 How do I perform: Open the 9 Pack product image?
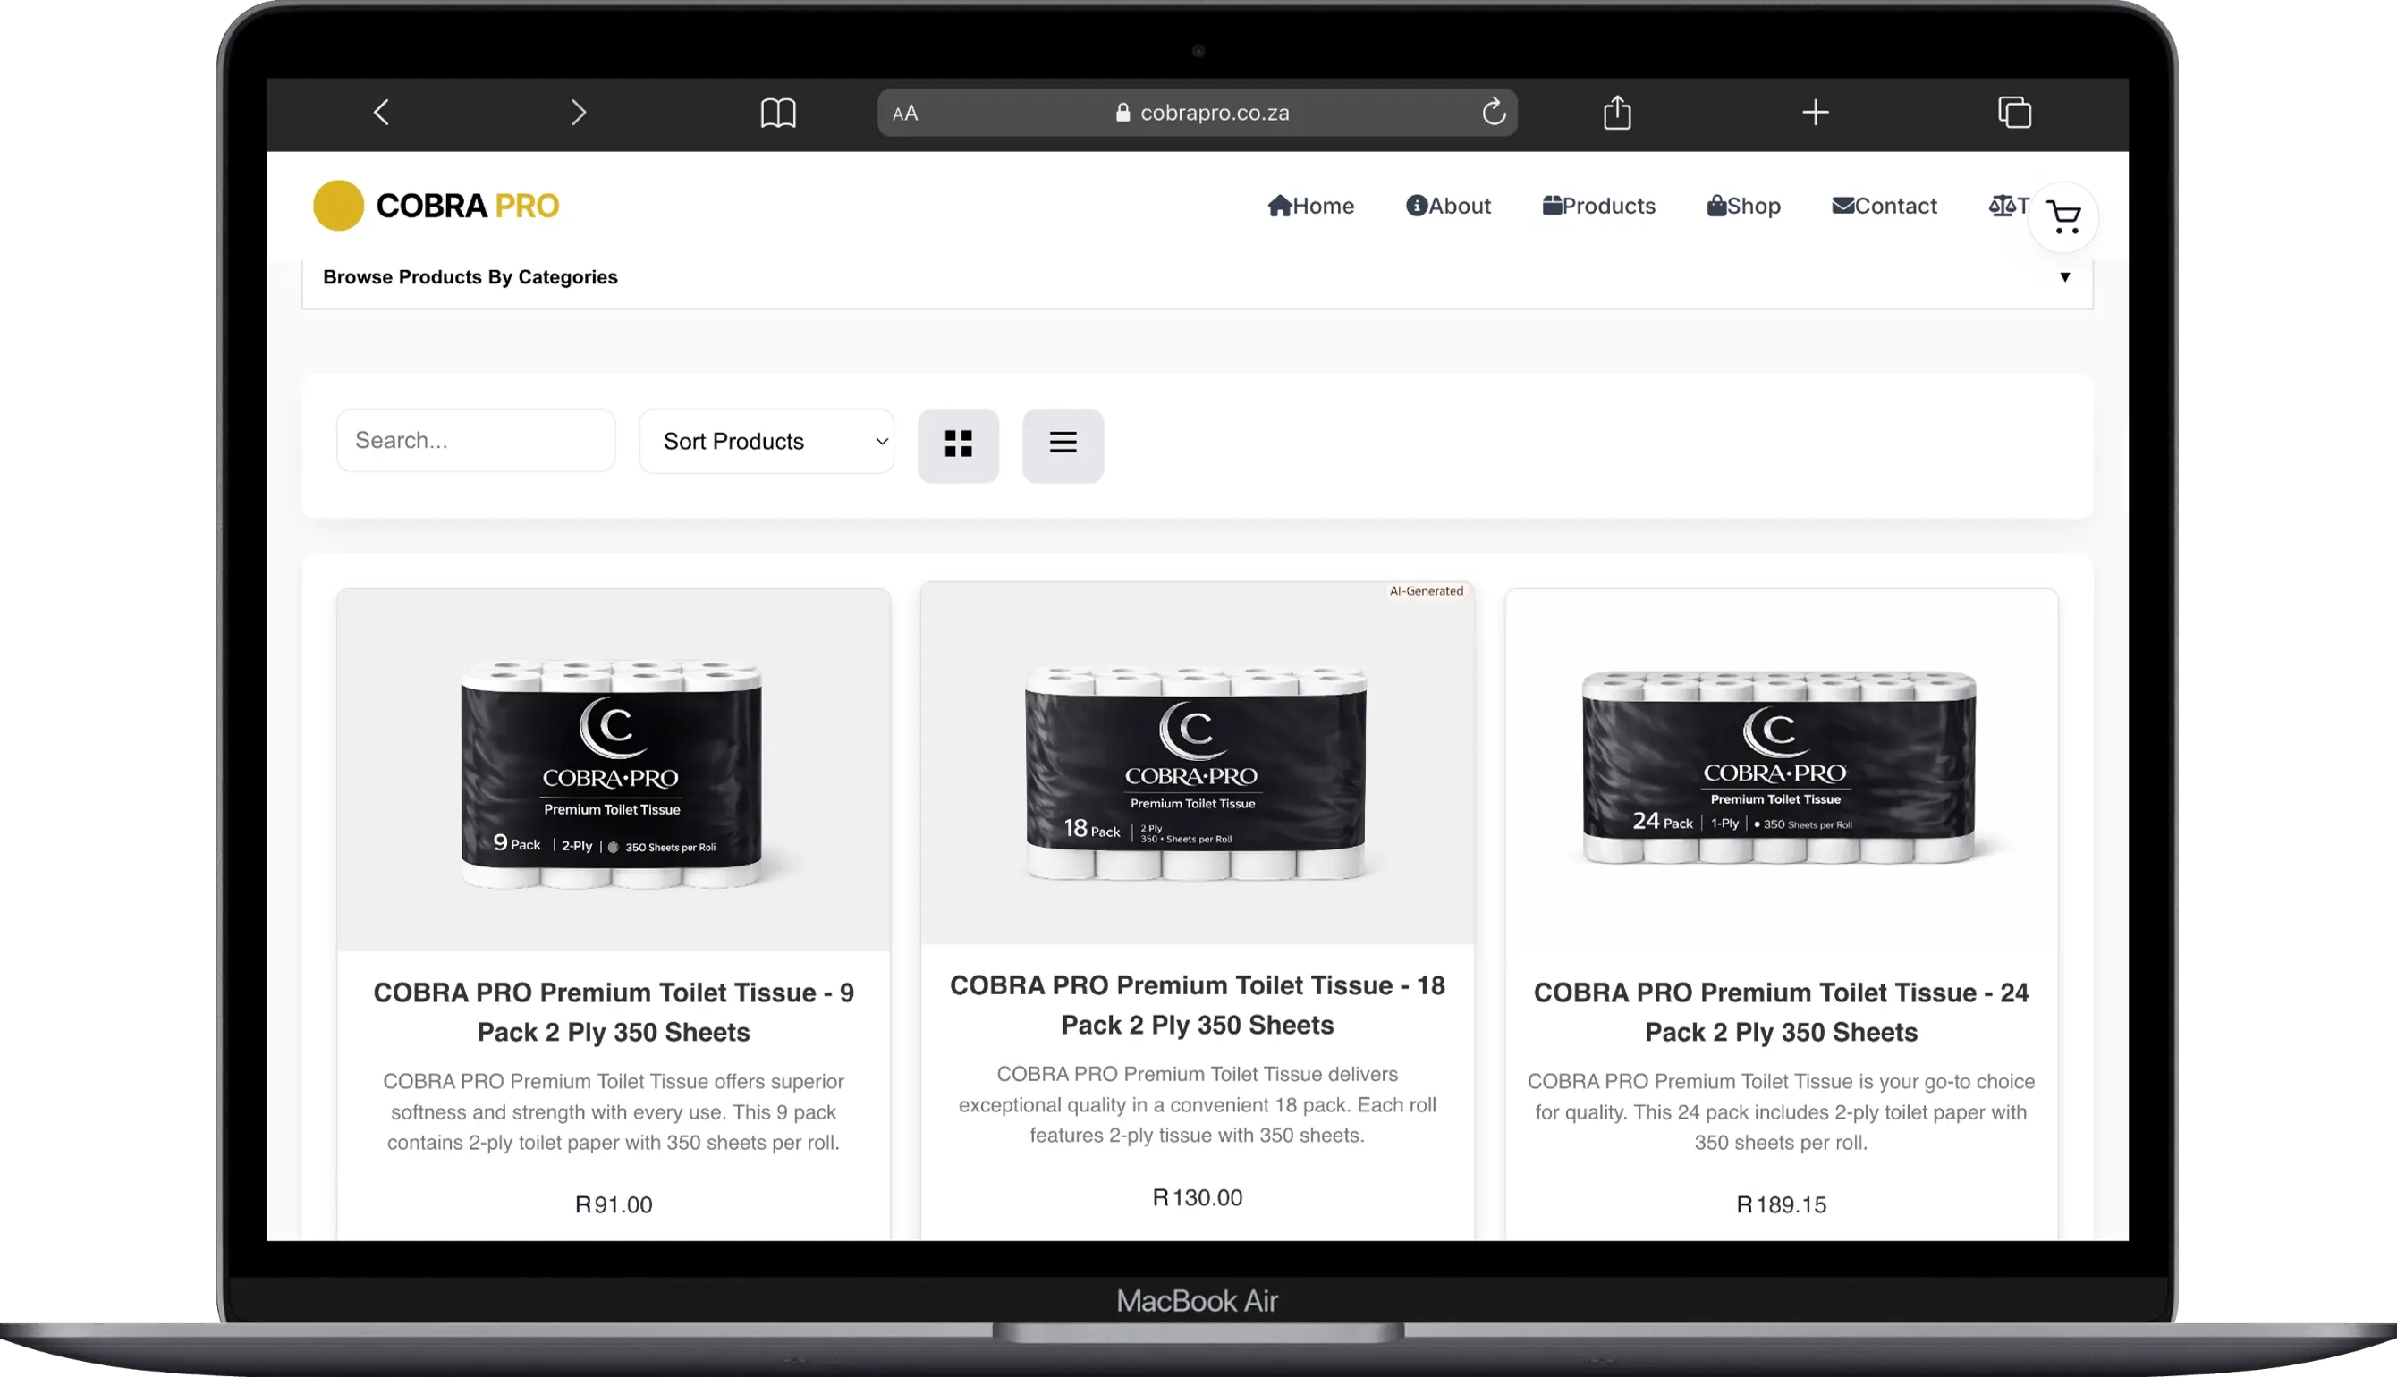613,771
